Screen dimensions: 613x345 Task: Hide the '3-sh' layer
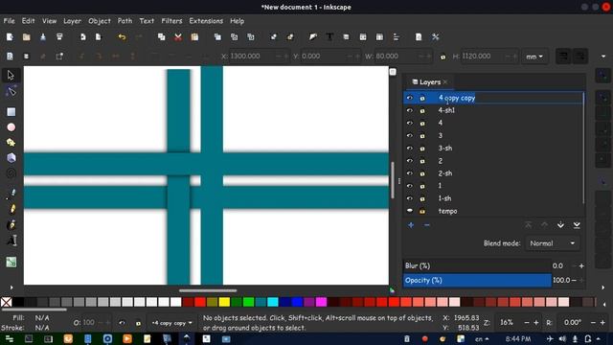409,149
